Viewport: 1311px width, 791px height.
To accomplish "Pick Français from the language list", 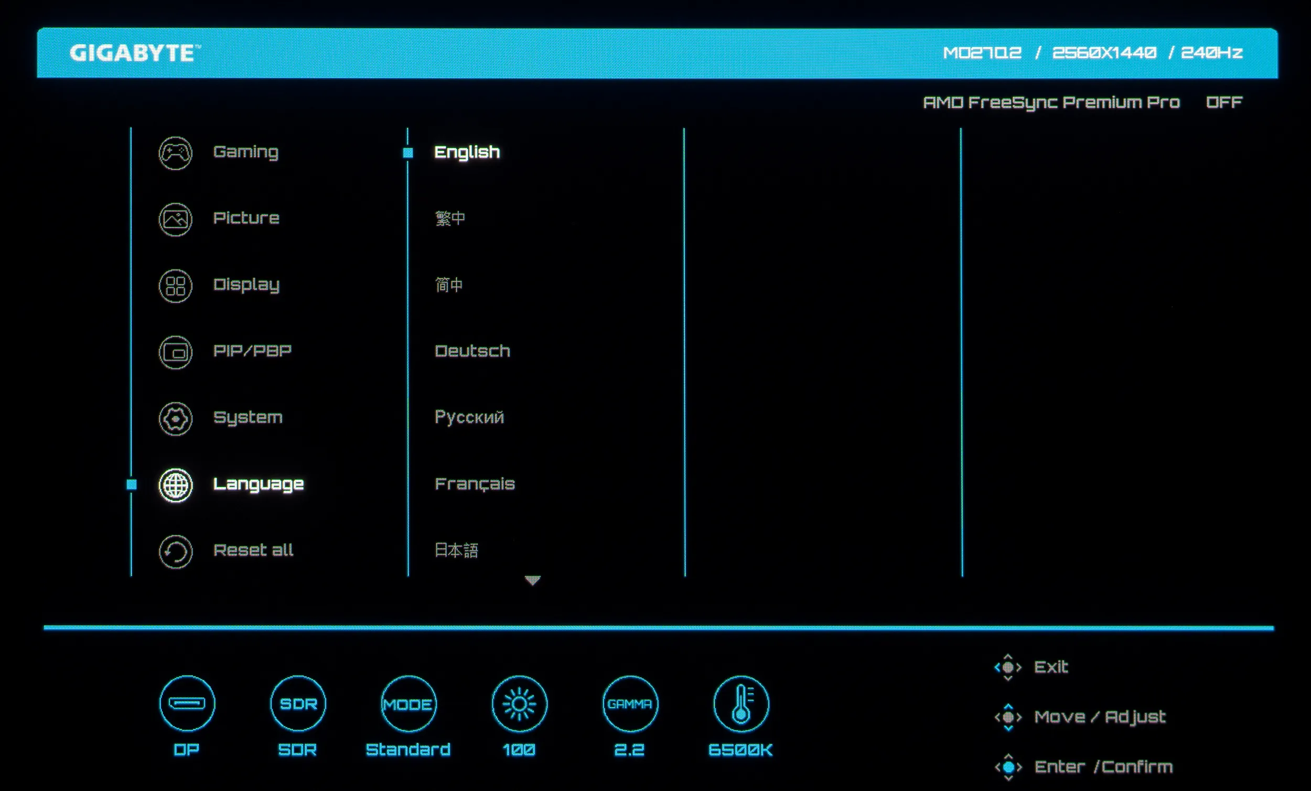I will (474, 483).
